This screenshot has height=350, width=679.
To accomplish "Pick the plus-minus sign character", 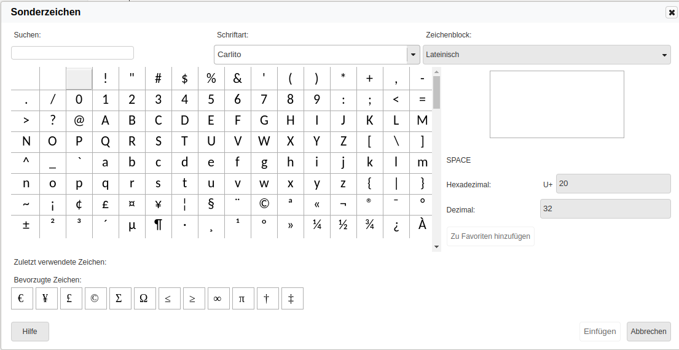I will coord(26,225).
